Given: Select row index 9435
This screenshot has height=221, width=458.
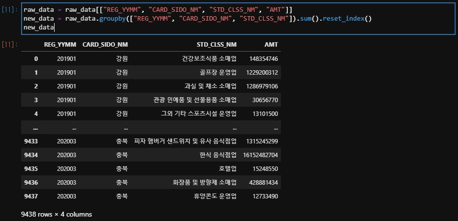Looking at the screenshot, I should [31, 169].
